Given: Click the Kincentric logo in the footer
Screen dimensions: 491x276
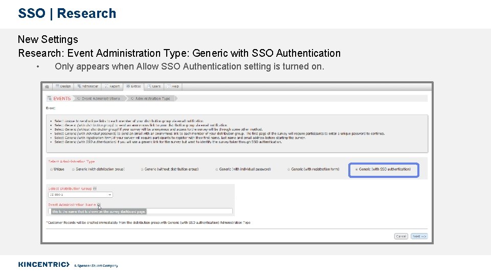Looking at the screenshot, I should pos(43,264).
